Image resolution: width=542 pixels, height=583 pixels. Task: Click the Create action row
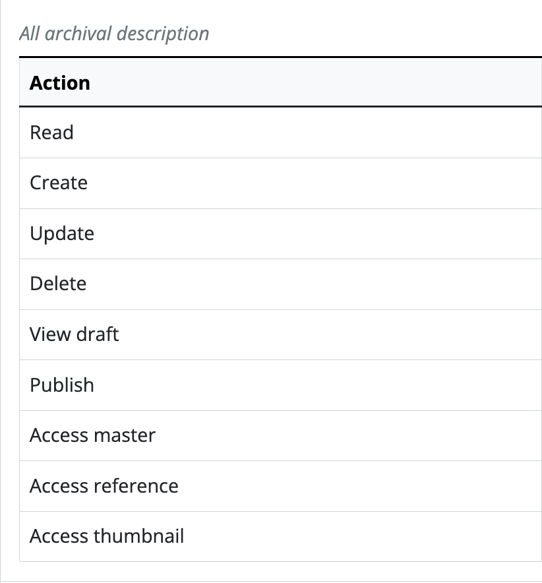(x=59, y=183)
